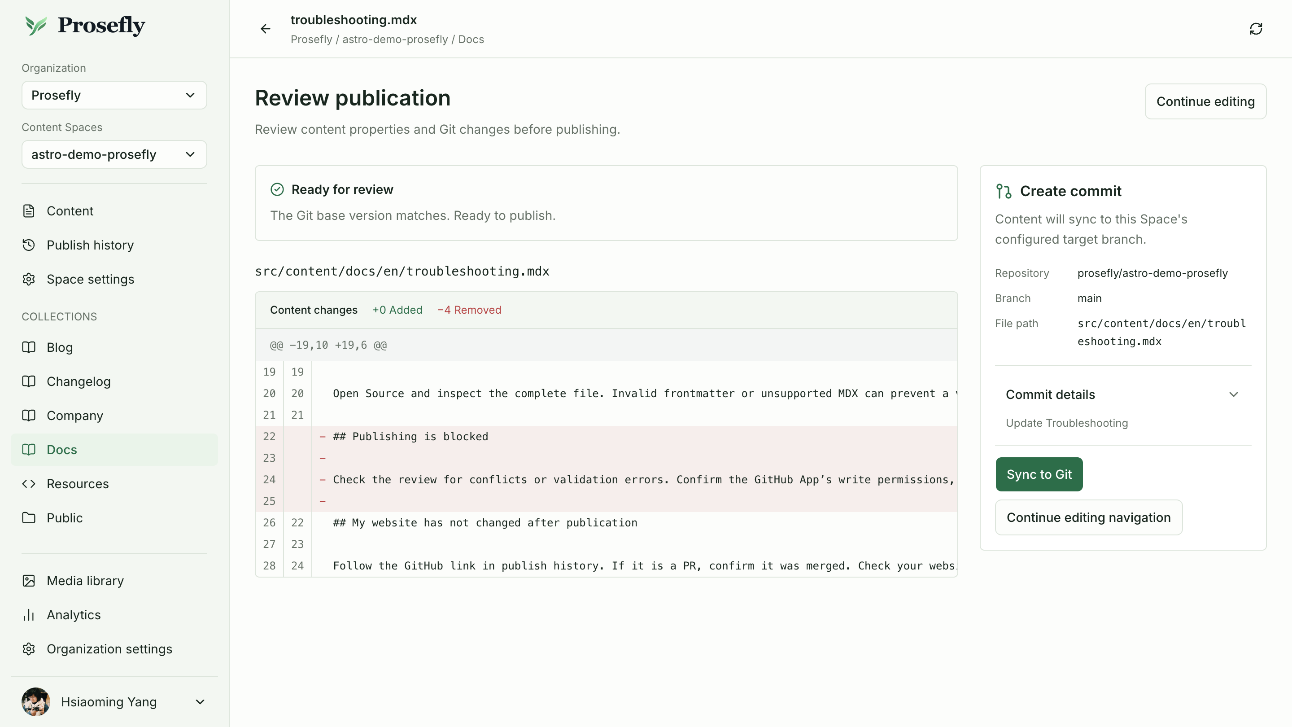
Task: Click the refresh sync icon at top right
Action: [x=1256, y=29]
